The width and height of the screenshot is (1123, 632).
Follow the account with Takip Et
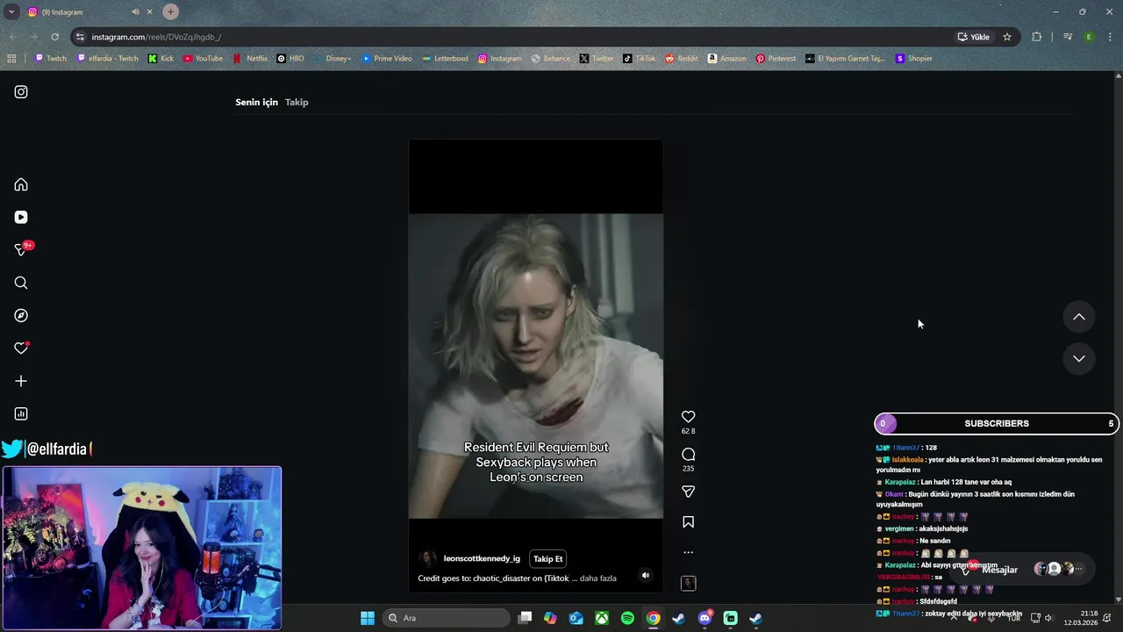click(x=548, y=559)
